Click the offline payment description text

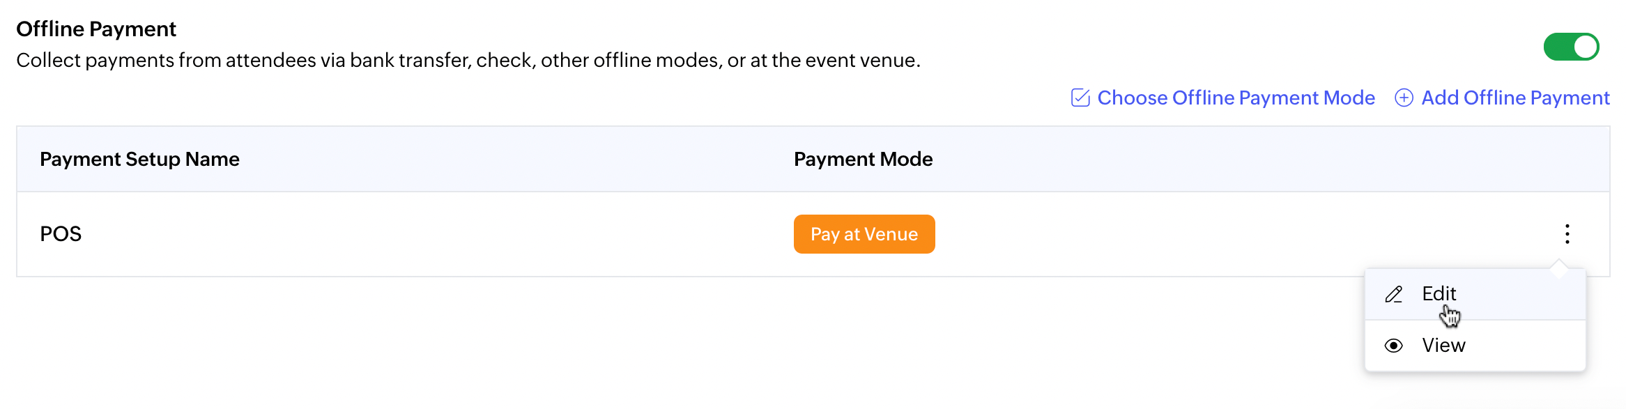(x=468, y=60)
